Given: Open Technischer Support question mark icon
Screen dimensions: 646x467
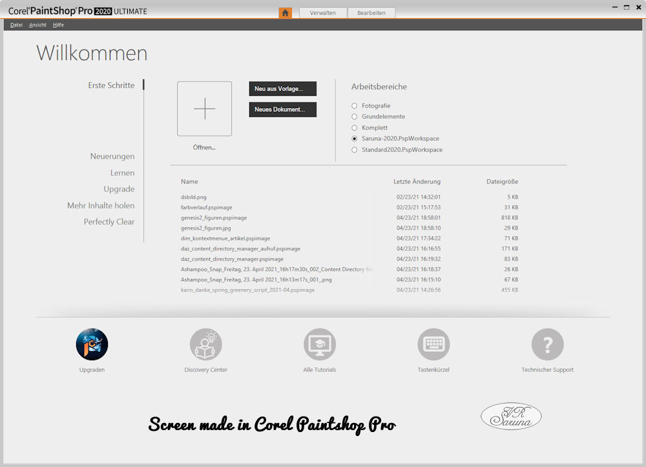Looking at the screenshot, I should (x=548, y=344).
